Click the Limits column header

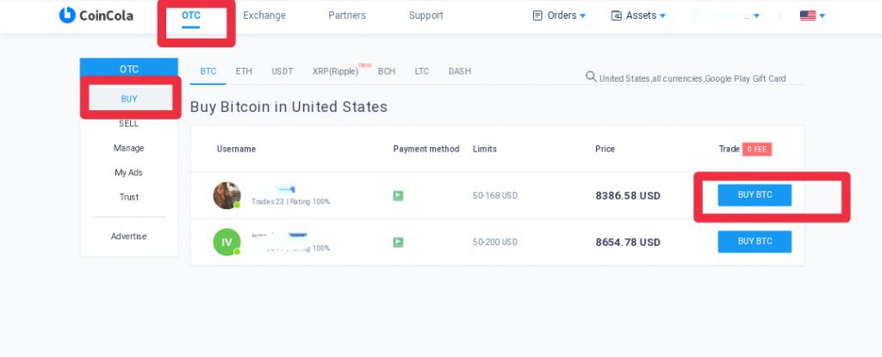click(x=485, y=149)
